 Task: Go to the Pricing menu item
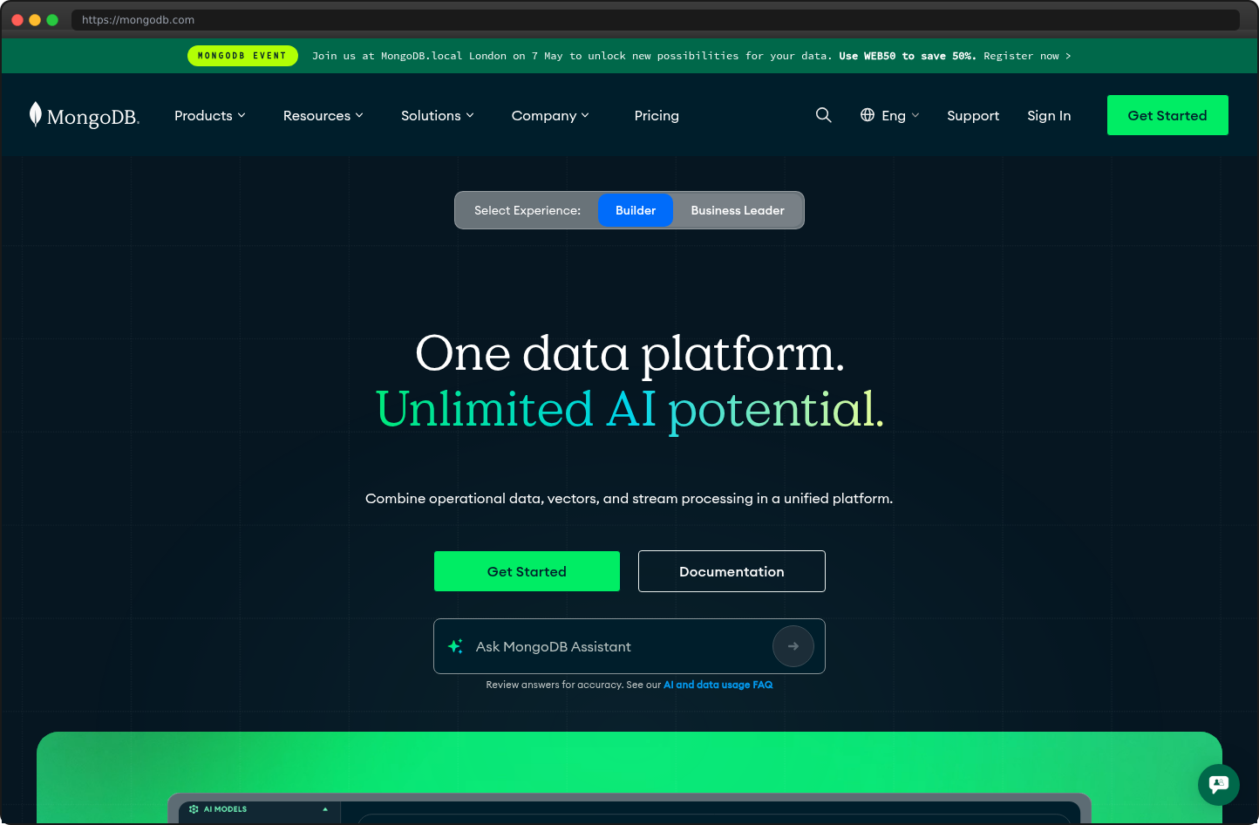coord(657,115)
